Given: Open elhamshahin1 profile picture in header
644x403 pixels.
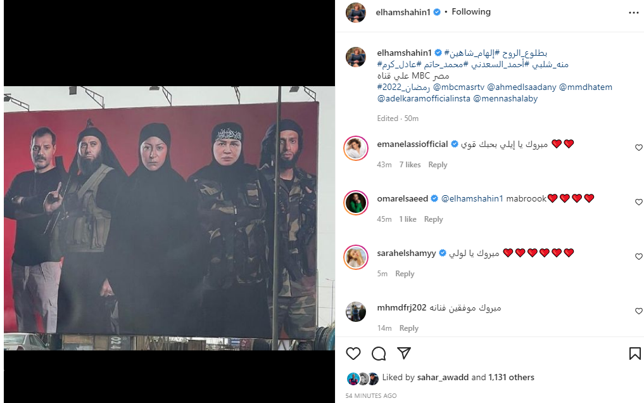Looking at the screenshot, I should pos(356,12).
